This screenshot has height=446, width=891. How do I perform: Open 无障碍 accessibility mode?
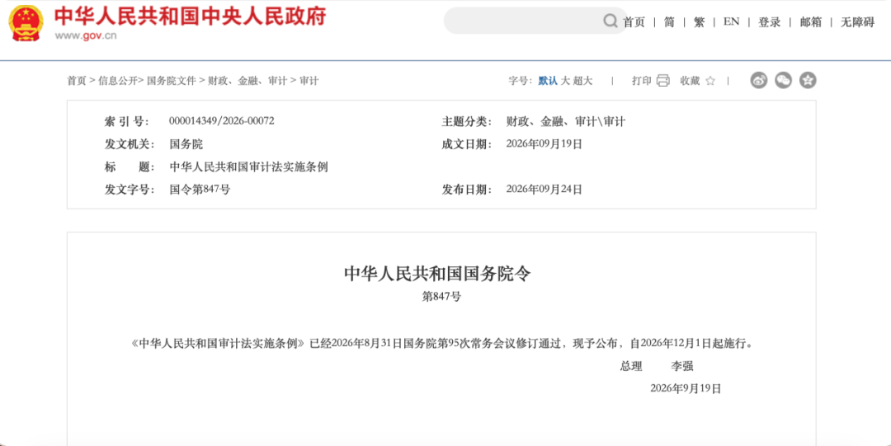(857, 22)
